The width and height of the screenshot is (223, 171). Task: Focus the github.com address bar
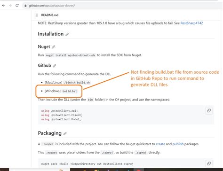122,6
